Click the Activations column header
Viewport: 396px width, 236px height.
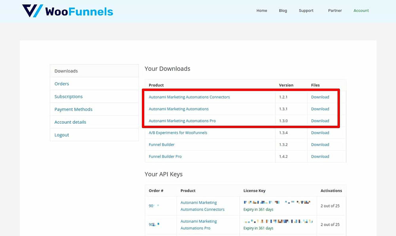[331, 191]
